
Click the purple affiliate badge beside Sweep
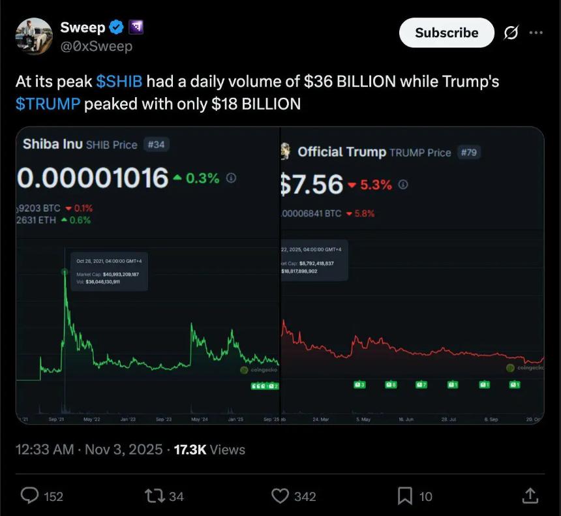click(x=136, y=27)
